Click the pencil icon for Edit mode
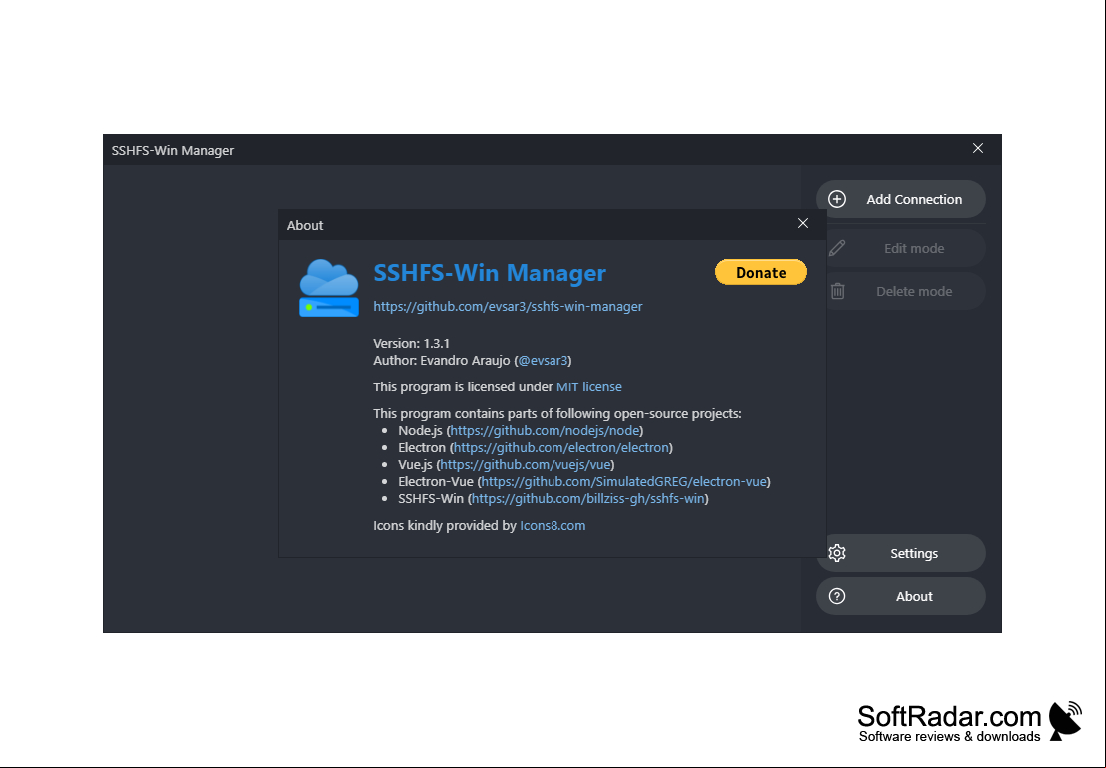This screenshot has height=768, width=1106. [837, 248]
